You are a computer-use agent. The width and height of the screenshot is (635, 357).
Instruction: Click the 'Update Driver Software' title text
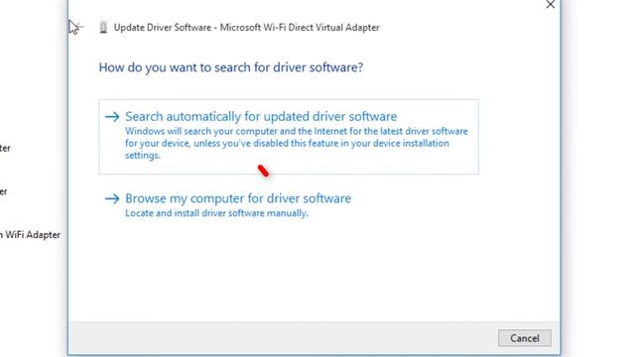pos(247,28)
